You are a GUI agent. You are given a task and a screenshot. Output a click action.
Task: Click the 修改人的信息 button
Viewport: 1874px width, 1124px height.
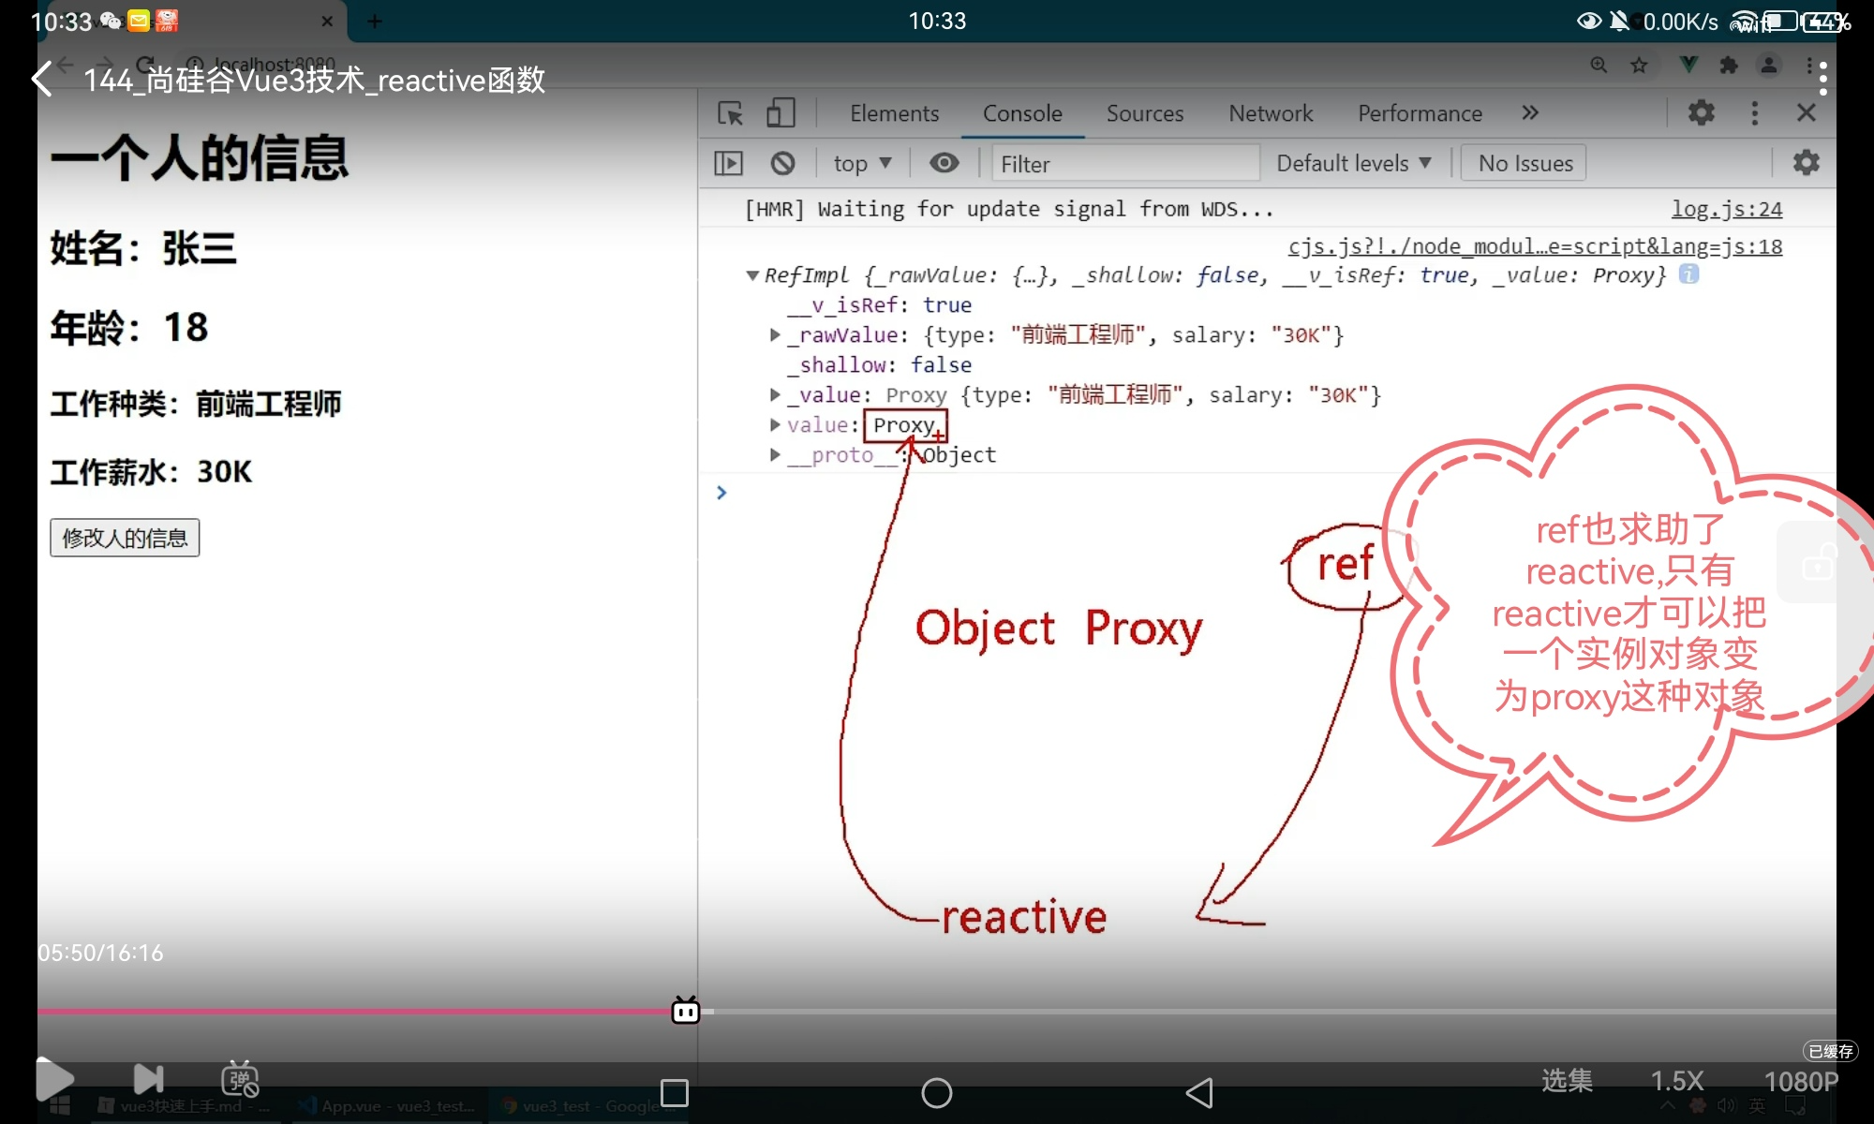(x=125, y=538)
